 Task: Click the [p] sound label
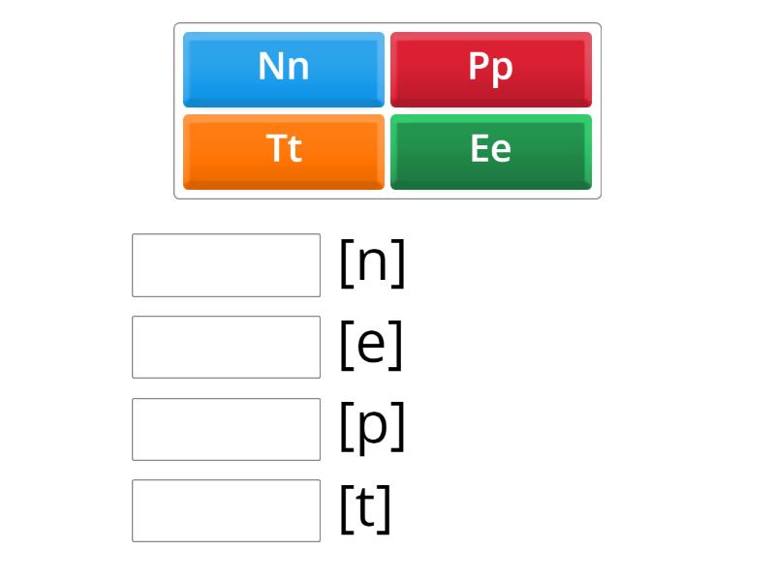[x=372, y=427]
